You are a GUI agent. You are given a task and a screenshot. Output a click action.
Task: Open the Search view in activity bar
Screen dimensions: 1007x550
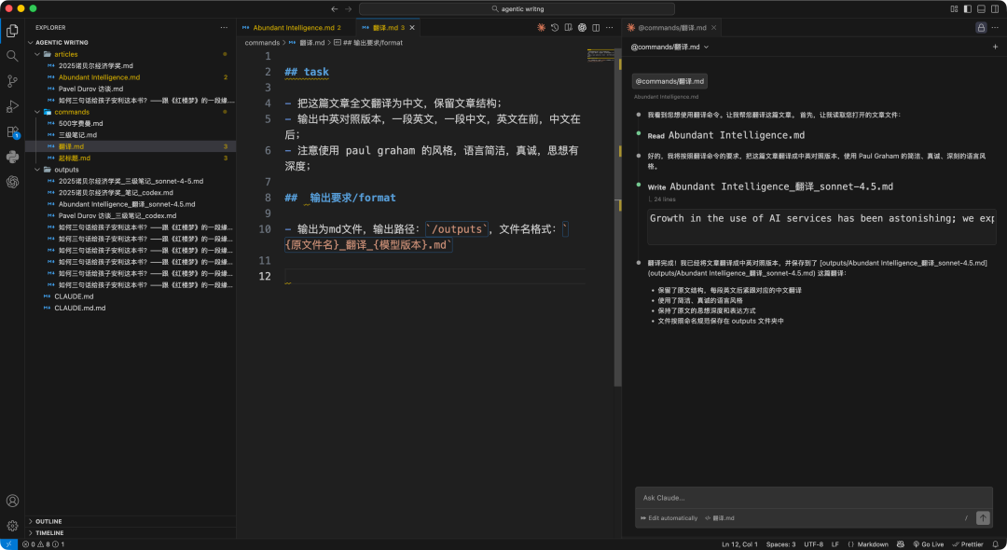tap(12, 56)
